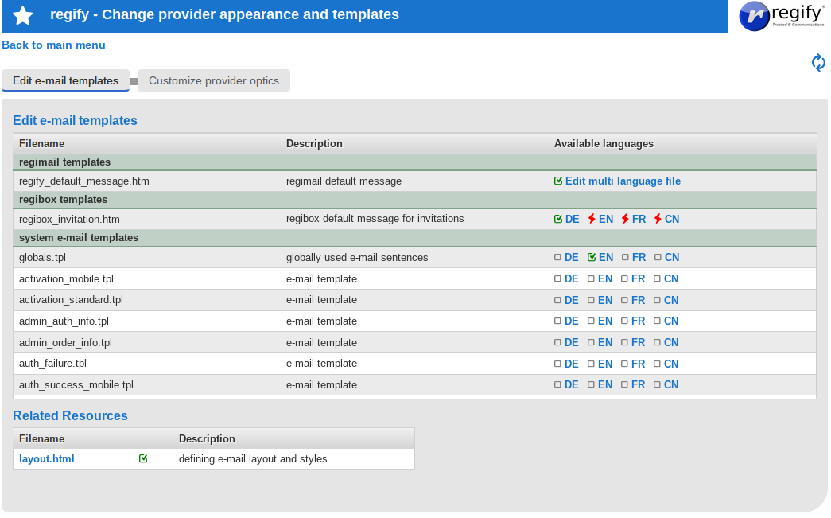The width and height of the screenshot is (831, 518).
Task: Open EN link for admin_auth_info.tpl
Action: click(x=605, y=321)
